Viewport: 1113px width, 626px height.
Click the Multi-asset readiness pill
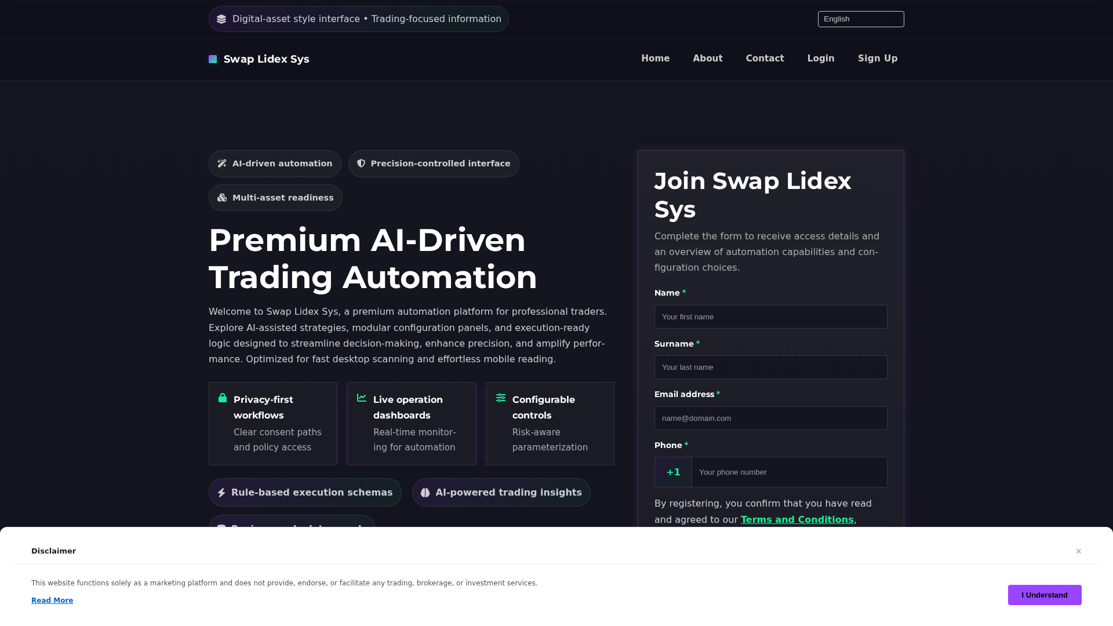275,198
